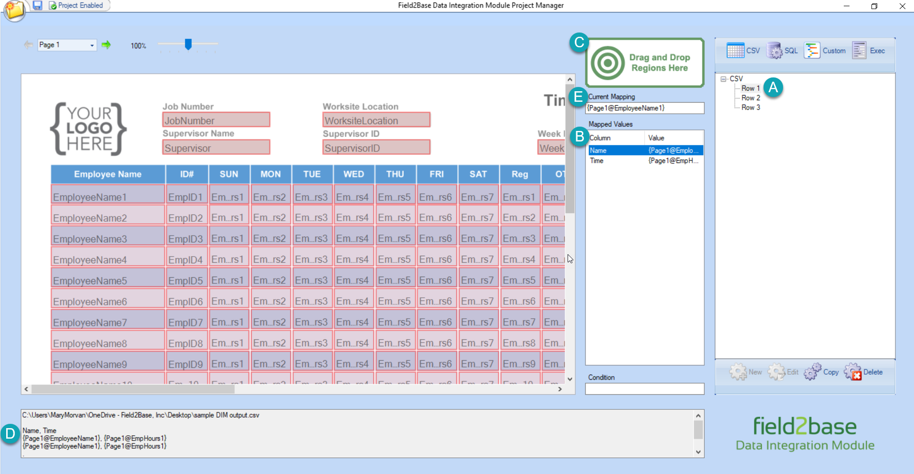Click the 'Name, Time' header line in output

point(40,431)
